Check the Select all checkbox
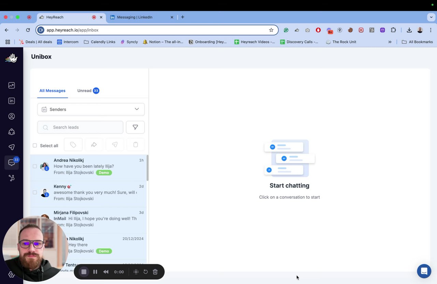This screenshot has height=284, width=437. point(35,146)
